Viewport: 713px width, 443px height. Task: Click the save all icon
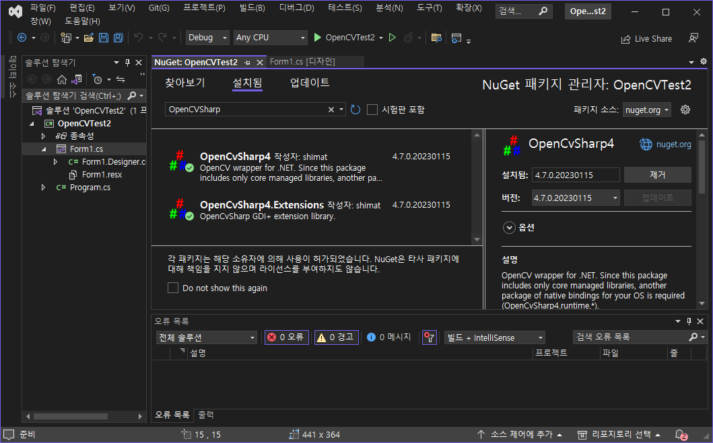coord(118,38)
